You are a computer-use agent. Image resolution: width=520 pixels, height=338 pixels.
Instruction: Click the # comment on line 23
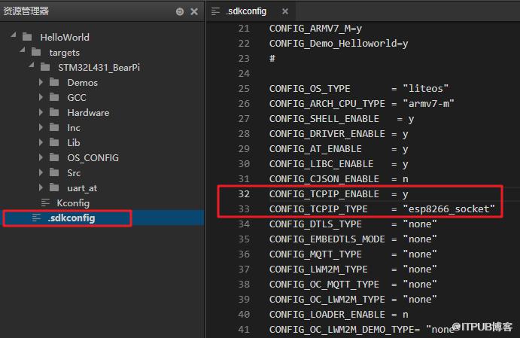(272, 59)
